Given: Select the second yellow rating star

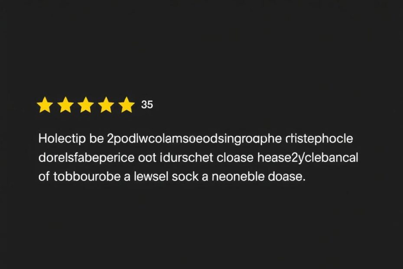Looking at the screenshot, I should tap(65, 105).
